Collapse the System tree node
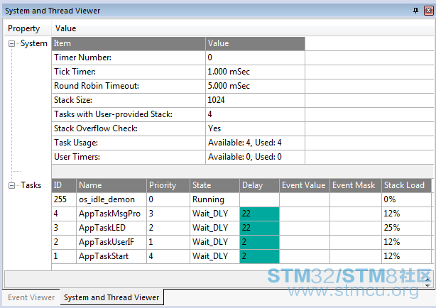Image resolution: width=436 pixels, height=308 pixels. click(x=11, y=43)
